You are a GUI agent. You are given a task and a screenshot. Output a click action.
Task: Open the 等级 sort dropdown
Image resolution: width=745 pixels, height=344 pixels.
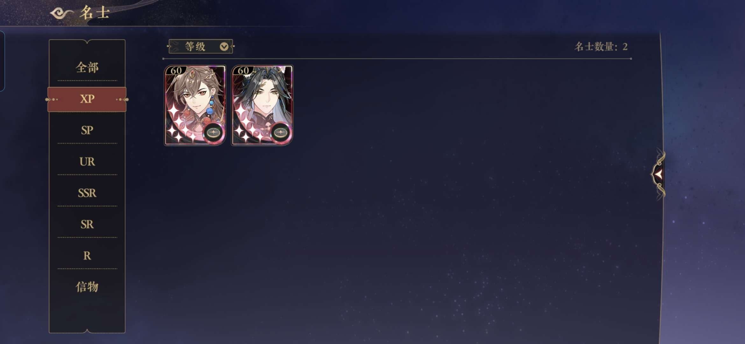point(201,47)
